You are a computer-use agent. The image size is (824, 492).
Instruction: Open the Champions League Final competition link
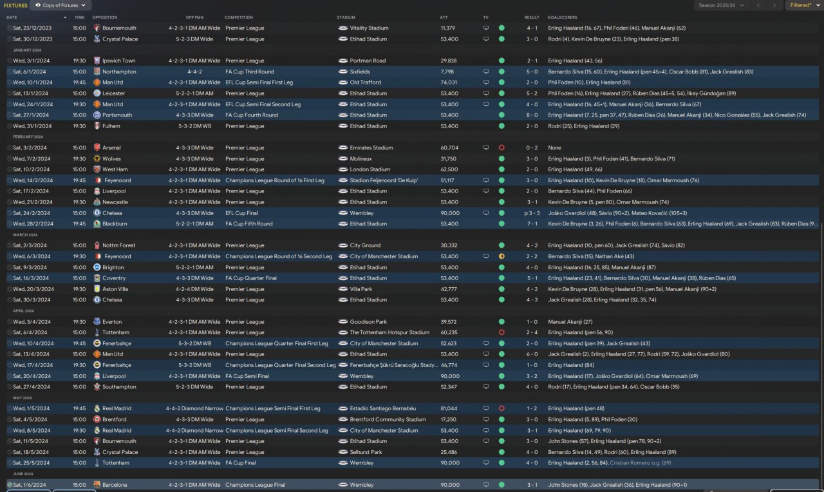click(255, 484)
